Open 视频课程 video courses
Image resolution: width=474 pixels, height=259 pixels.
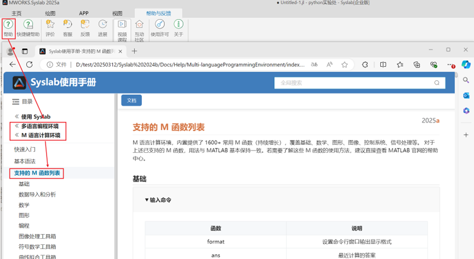pos(122,31)
